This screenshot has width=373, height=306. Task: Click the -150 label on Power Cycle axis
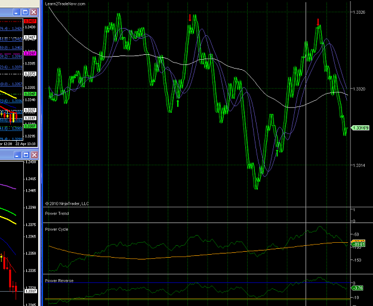[357, 260]
